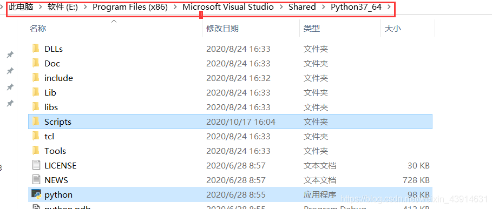Click the Doc folder name

tap(52, 64)
